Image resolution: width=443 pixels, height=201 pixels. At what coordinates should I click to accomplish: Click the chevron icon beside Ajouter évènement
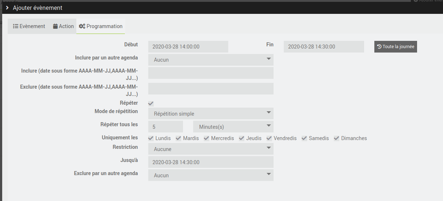(7, 8)
